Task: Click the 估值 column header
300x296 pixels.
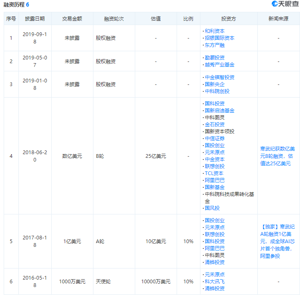Action: tap(156, 18)
